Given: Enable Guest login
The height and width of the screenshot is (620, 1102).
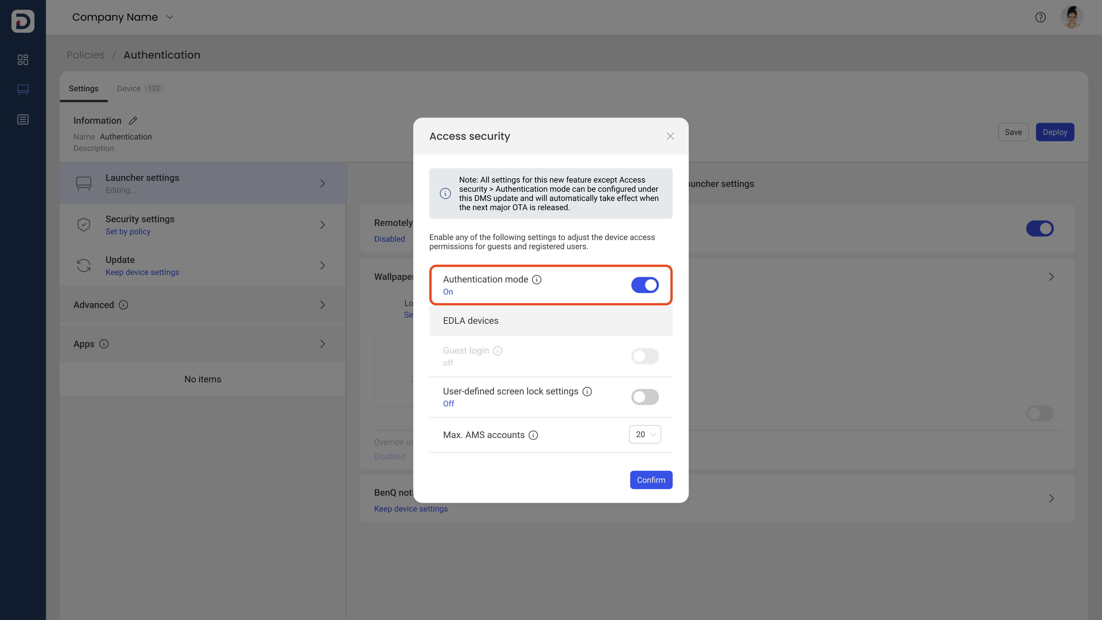Looking at the screenshot, I should (x=645, y=356).
